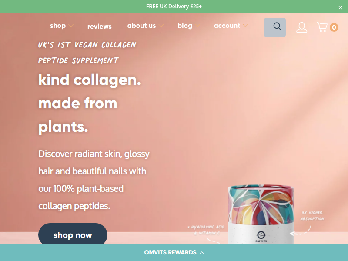Expand the OMVITS REWARDS bar

(x=174, y=252)
